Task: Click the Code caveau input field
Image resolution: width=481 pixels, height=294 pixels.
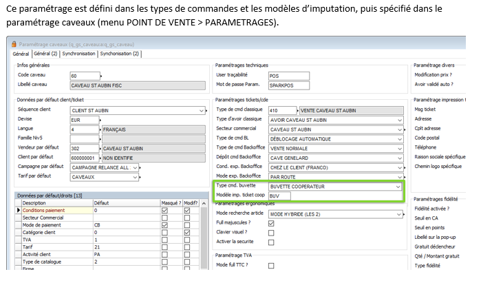Action: click(x=85, y=76)
